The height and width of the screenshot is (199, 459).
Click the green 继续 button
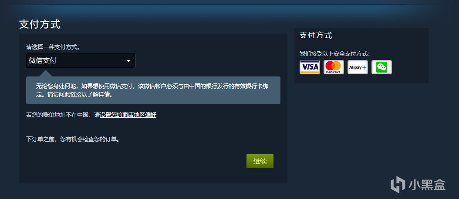click(260, 161)
